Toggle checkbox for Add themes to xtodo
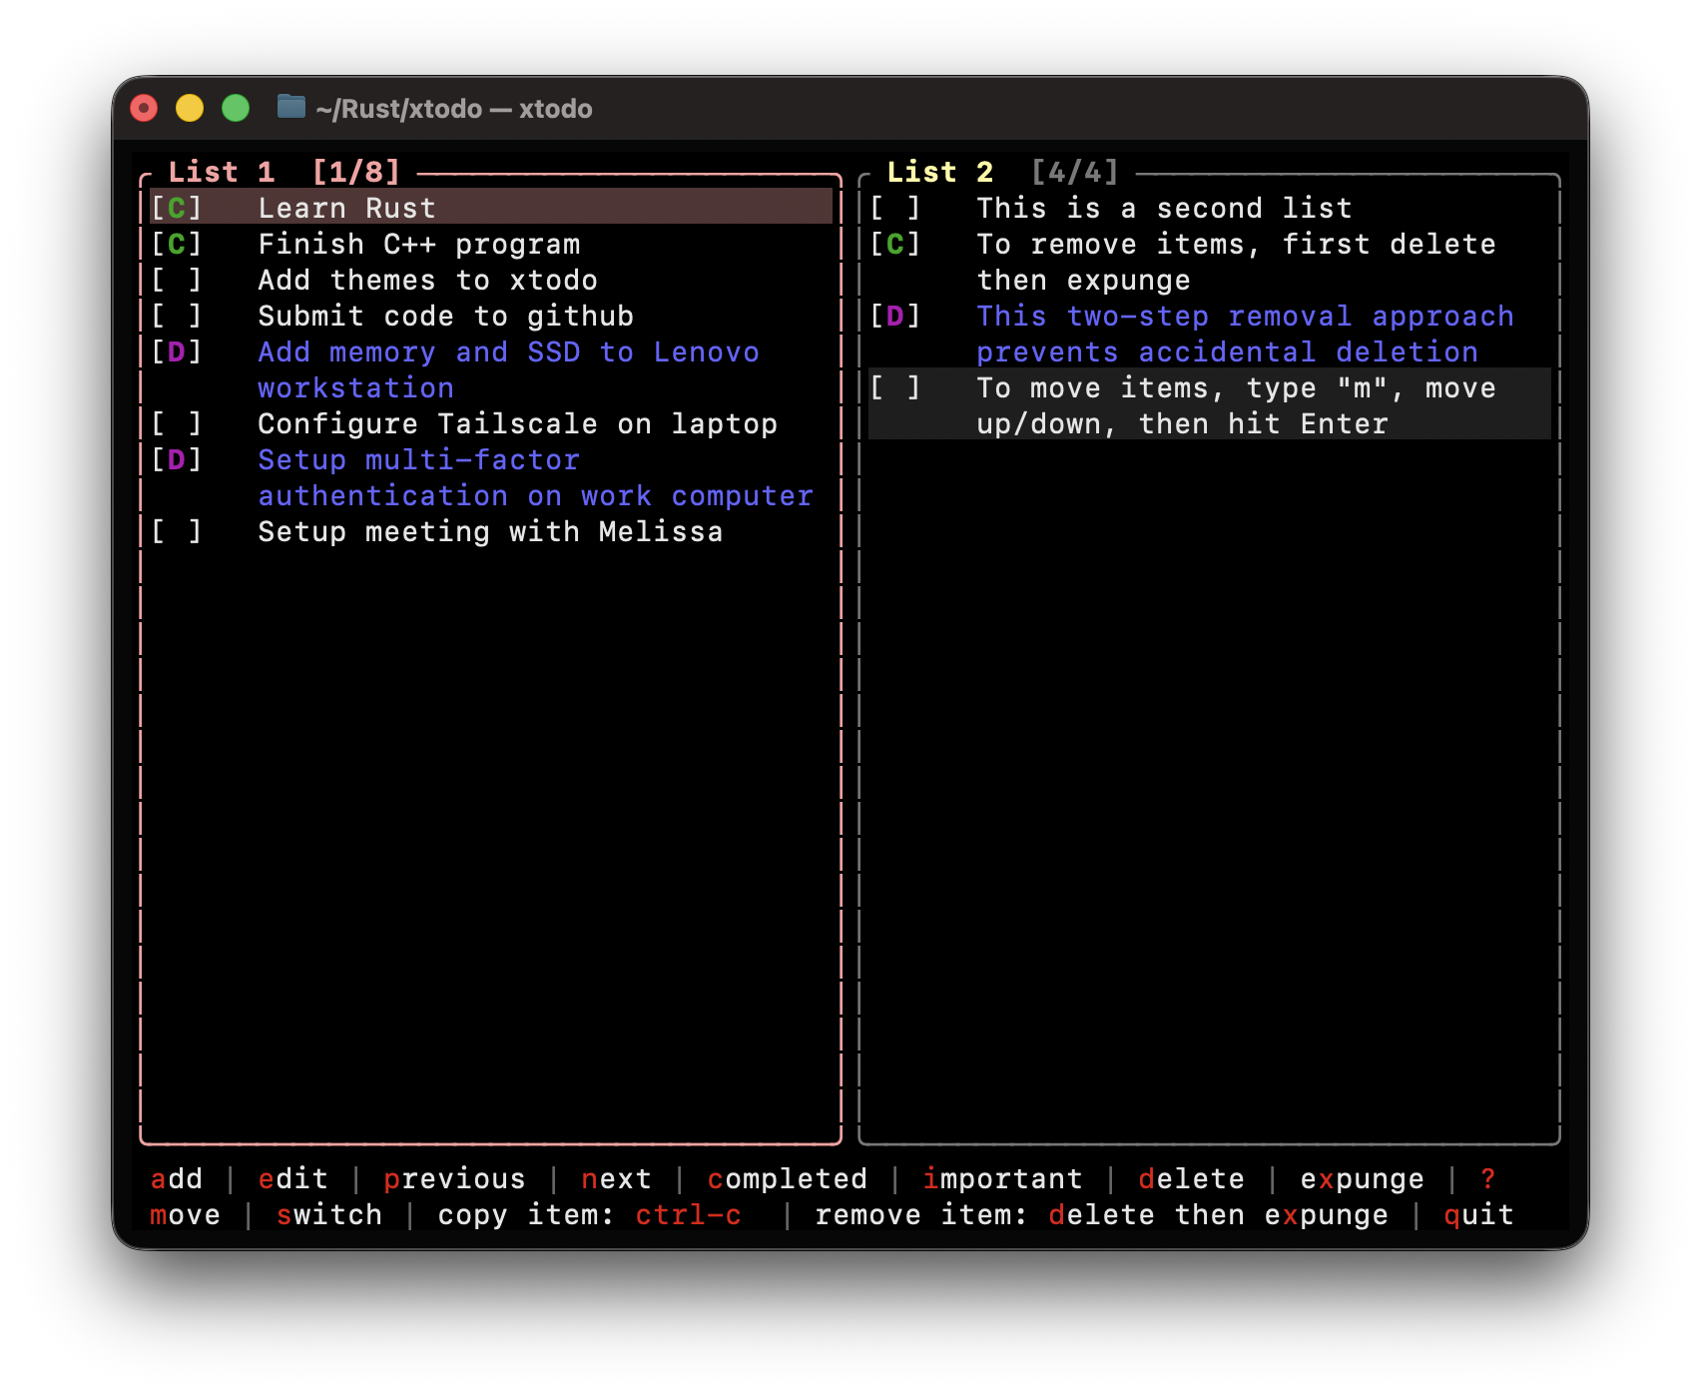This screenshot has width=1701, height=1398. [x=177, y=280]
